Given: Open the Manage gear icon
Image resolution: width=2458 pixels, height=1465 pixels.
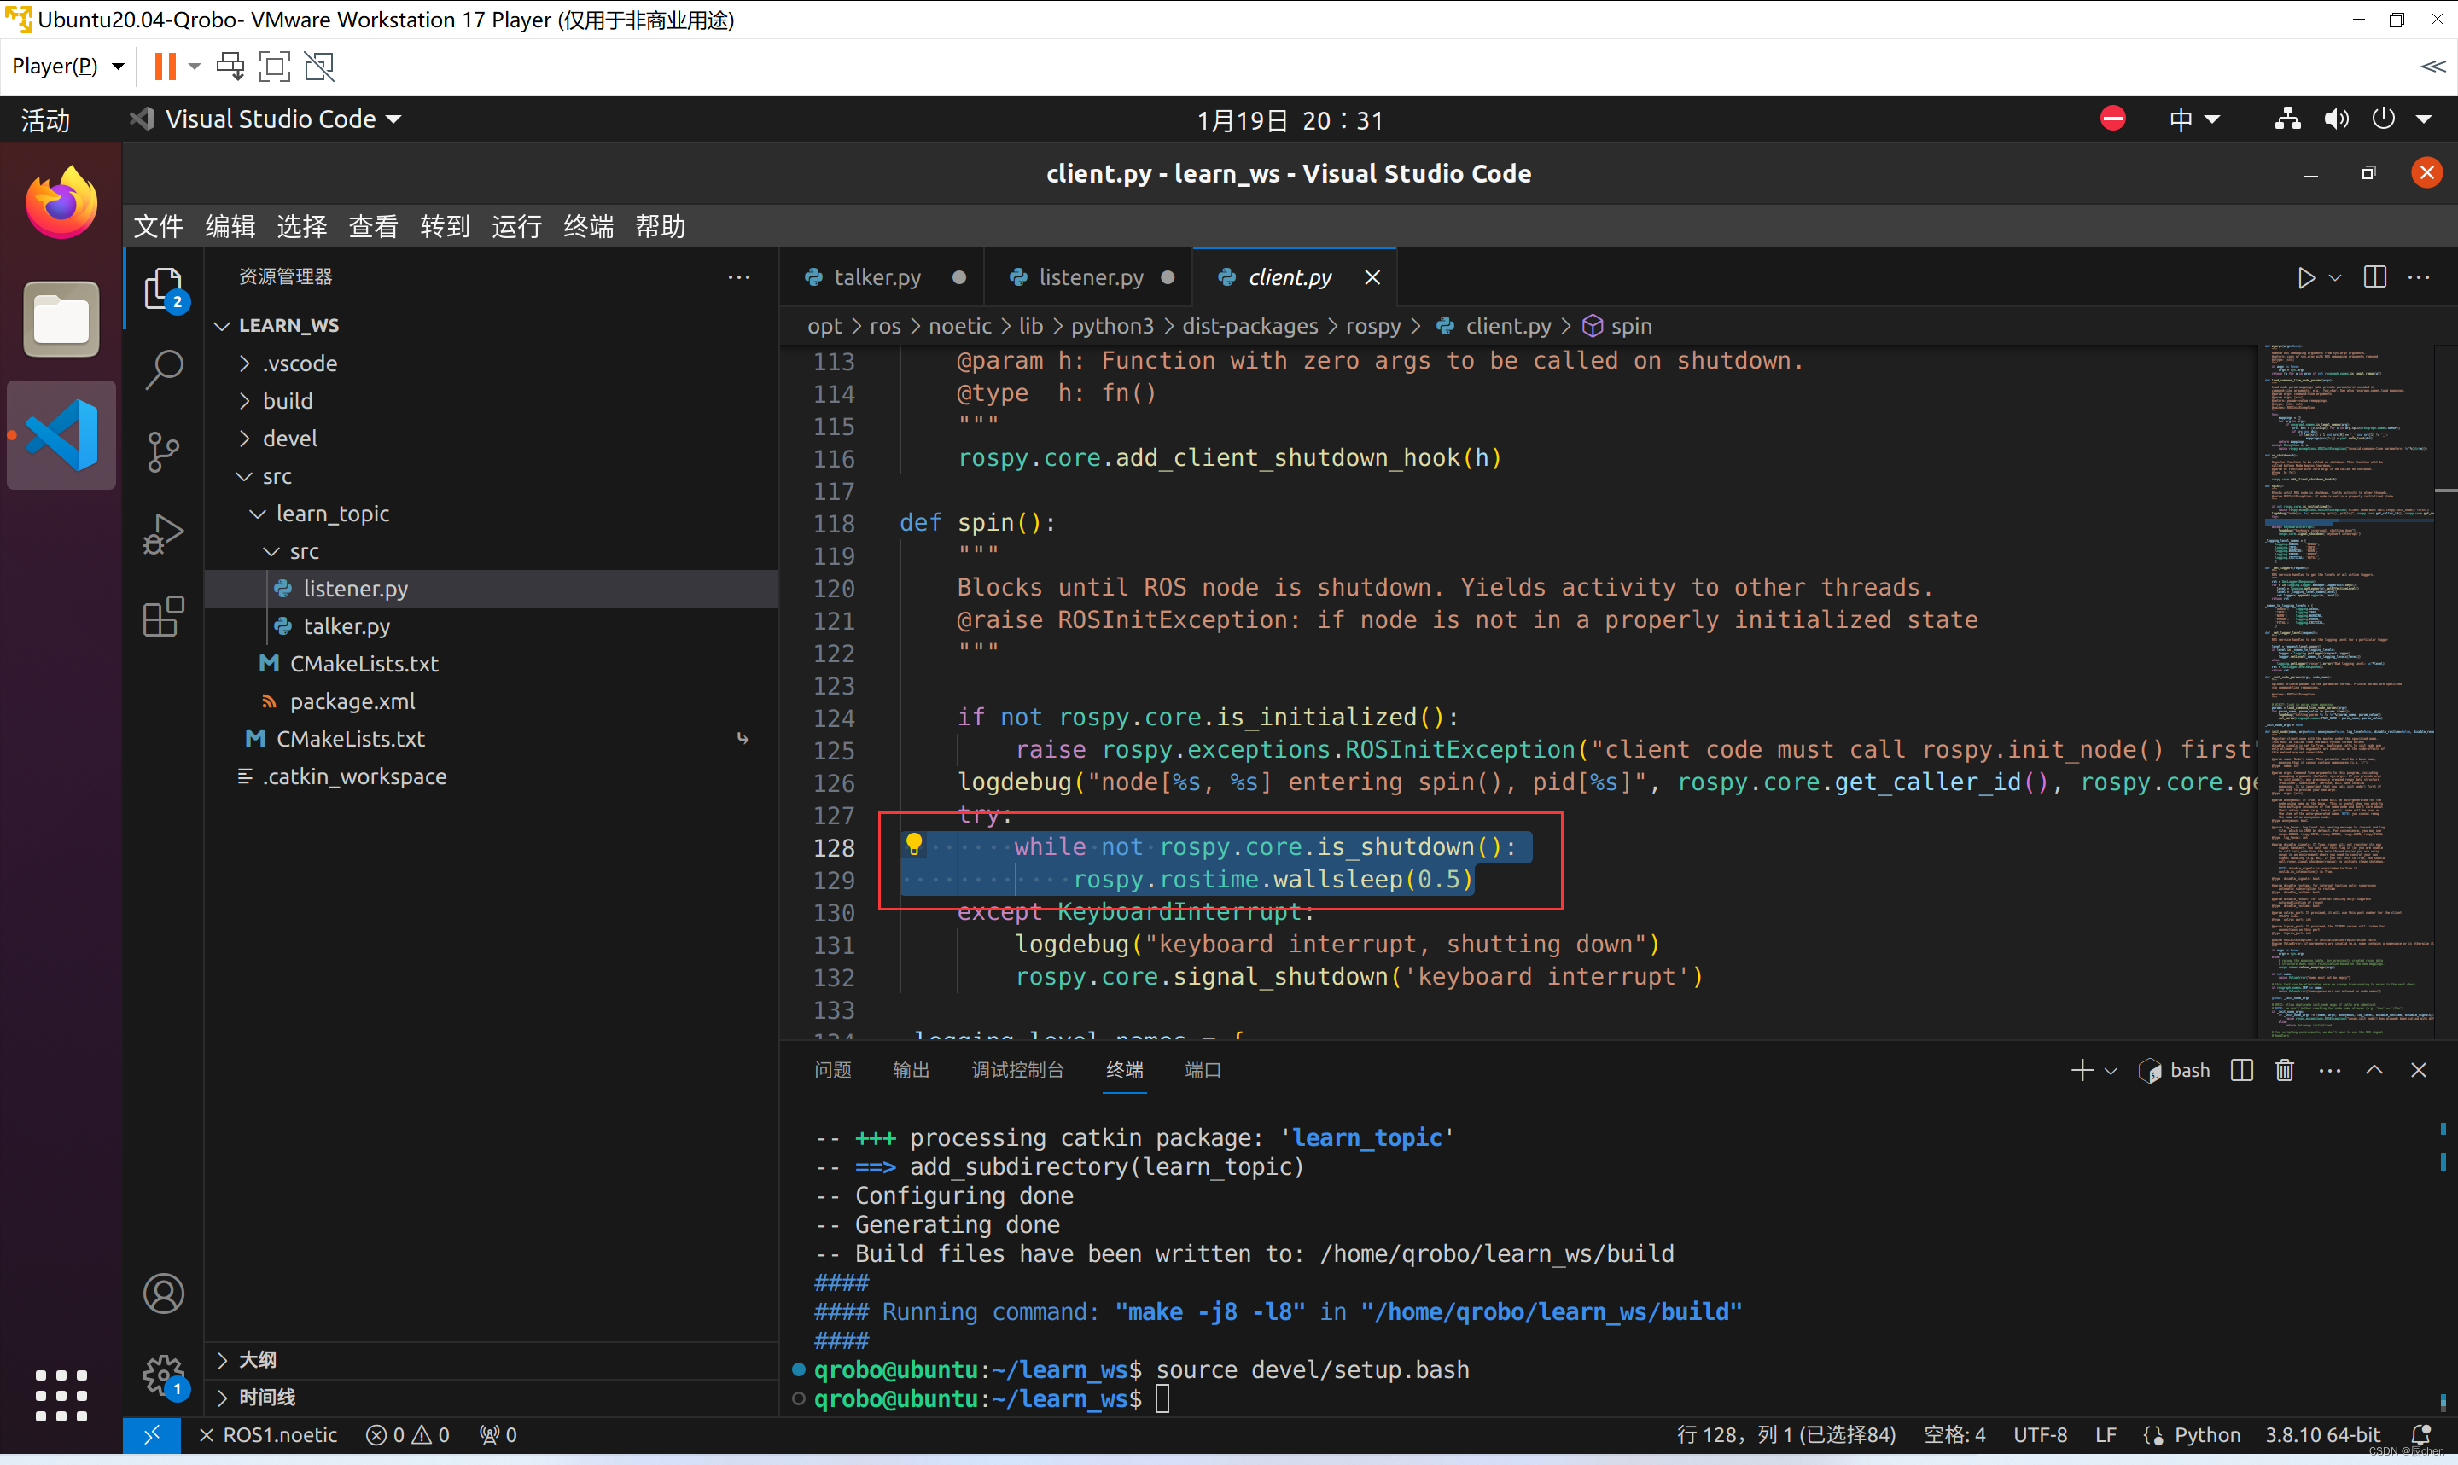Looking at the screenshot, I should (x=164, y=1375).
